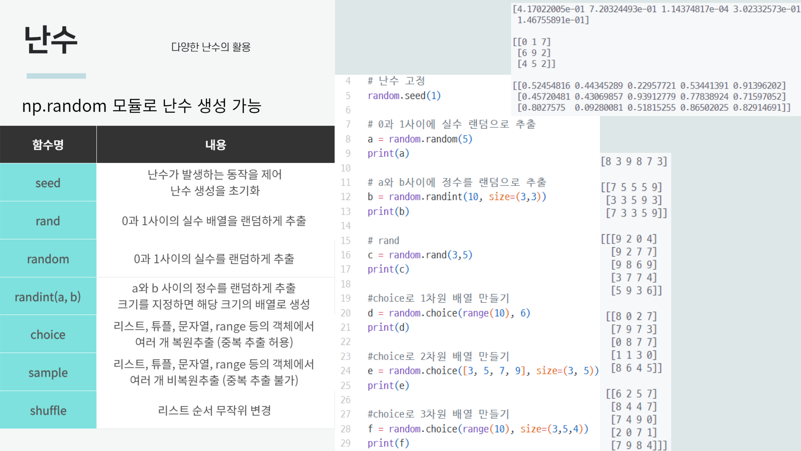The image size is (801, 451).
Task: Click the '함수명' table header
Action: click(x=48, y=144)
